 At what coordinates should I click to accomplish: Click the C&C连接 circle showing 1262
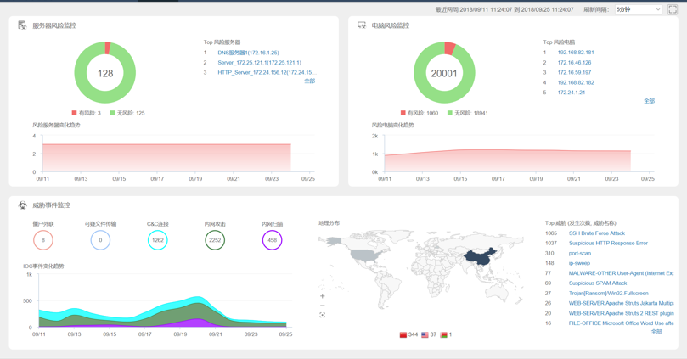[x=157, y=240]
